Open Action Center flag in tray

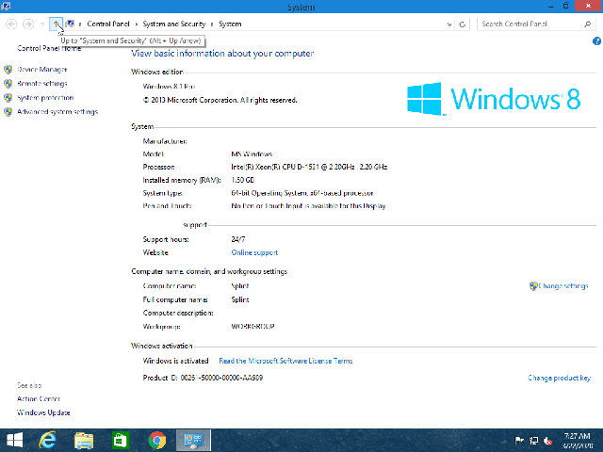coord(519,441)
